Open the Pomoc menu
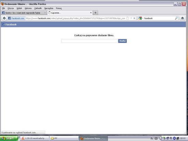188x141 pixels. point(59,8)
